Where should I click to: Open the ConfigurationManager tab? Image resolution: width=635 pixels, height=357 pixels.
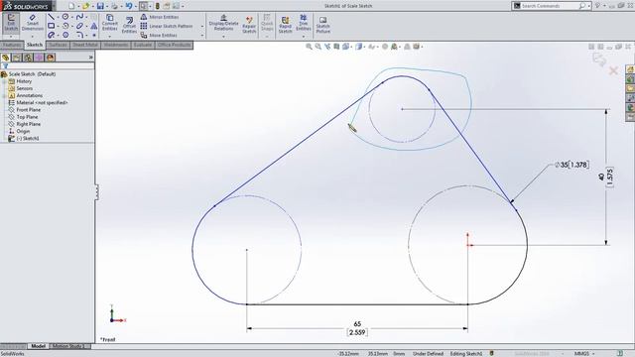pyautogui.click(x=28, y=58)
